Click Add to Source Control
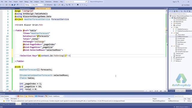The height and width of the screenshot is (108, 192). pos(182,107)
